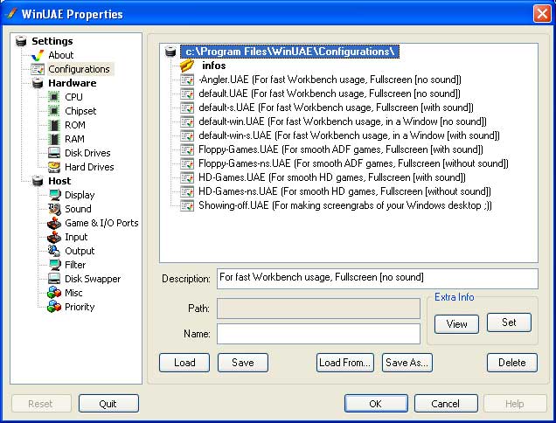Select the Disk Swapper page
Screen dimensions: 556x423
pos(93,279)
